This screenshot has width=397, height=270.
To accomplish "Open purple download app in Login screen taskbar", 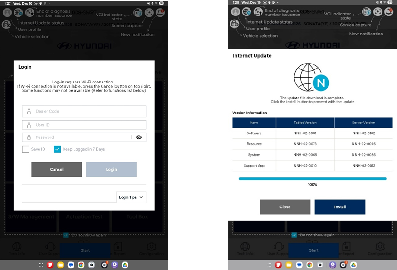I will [x=114, y=265].
